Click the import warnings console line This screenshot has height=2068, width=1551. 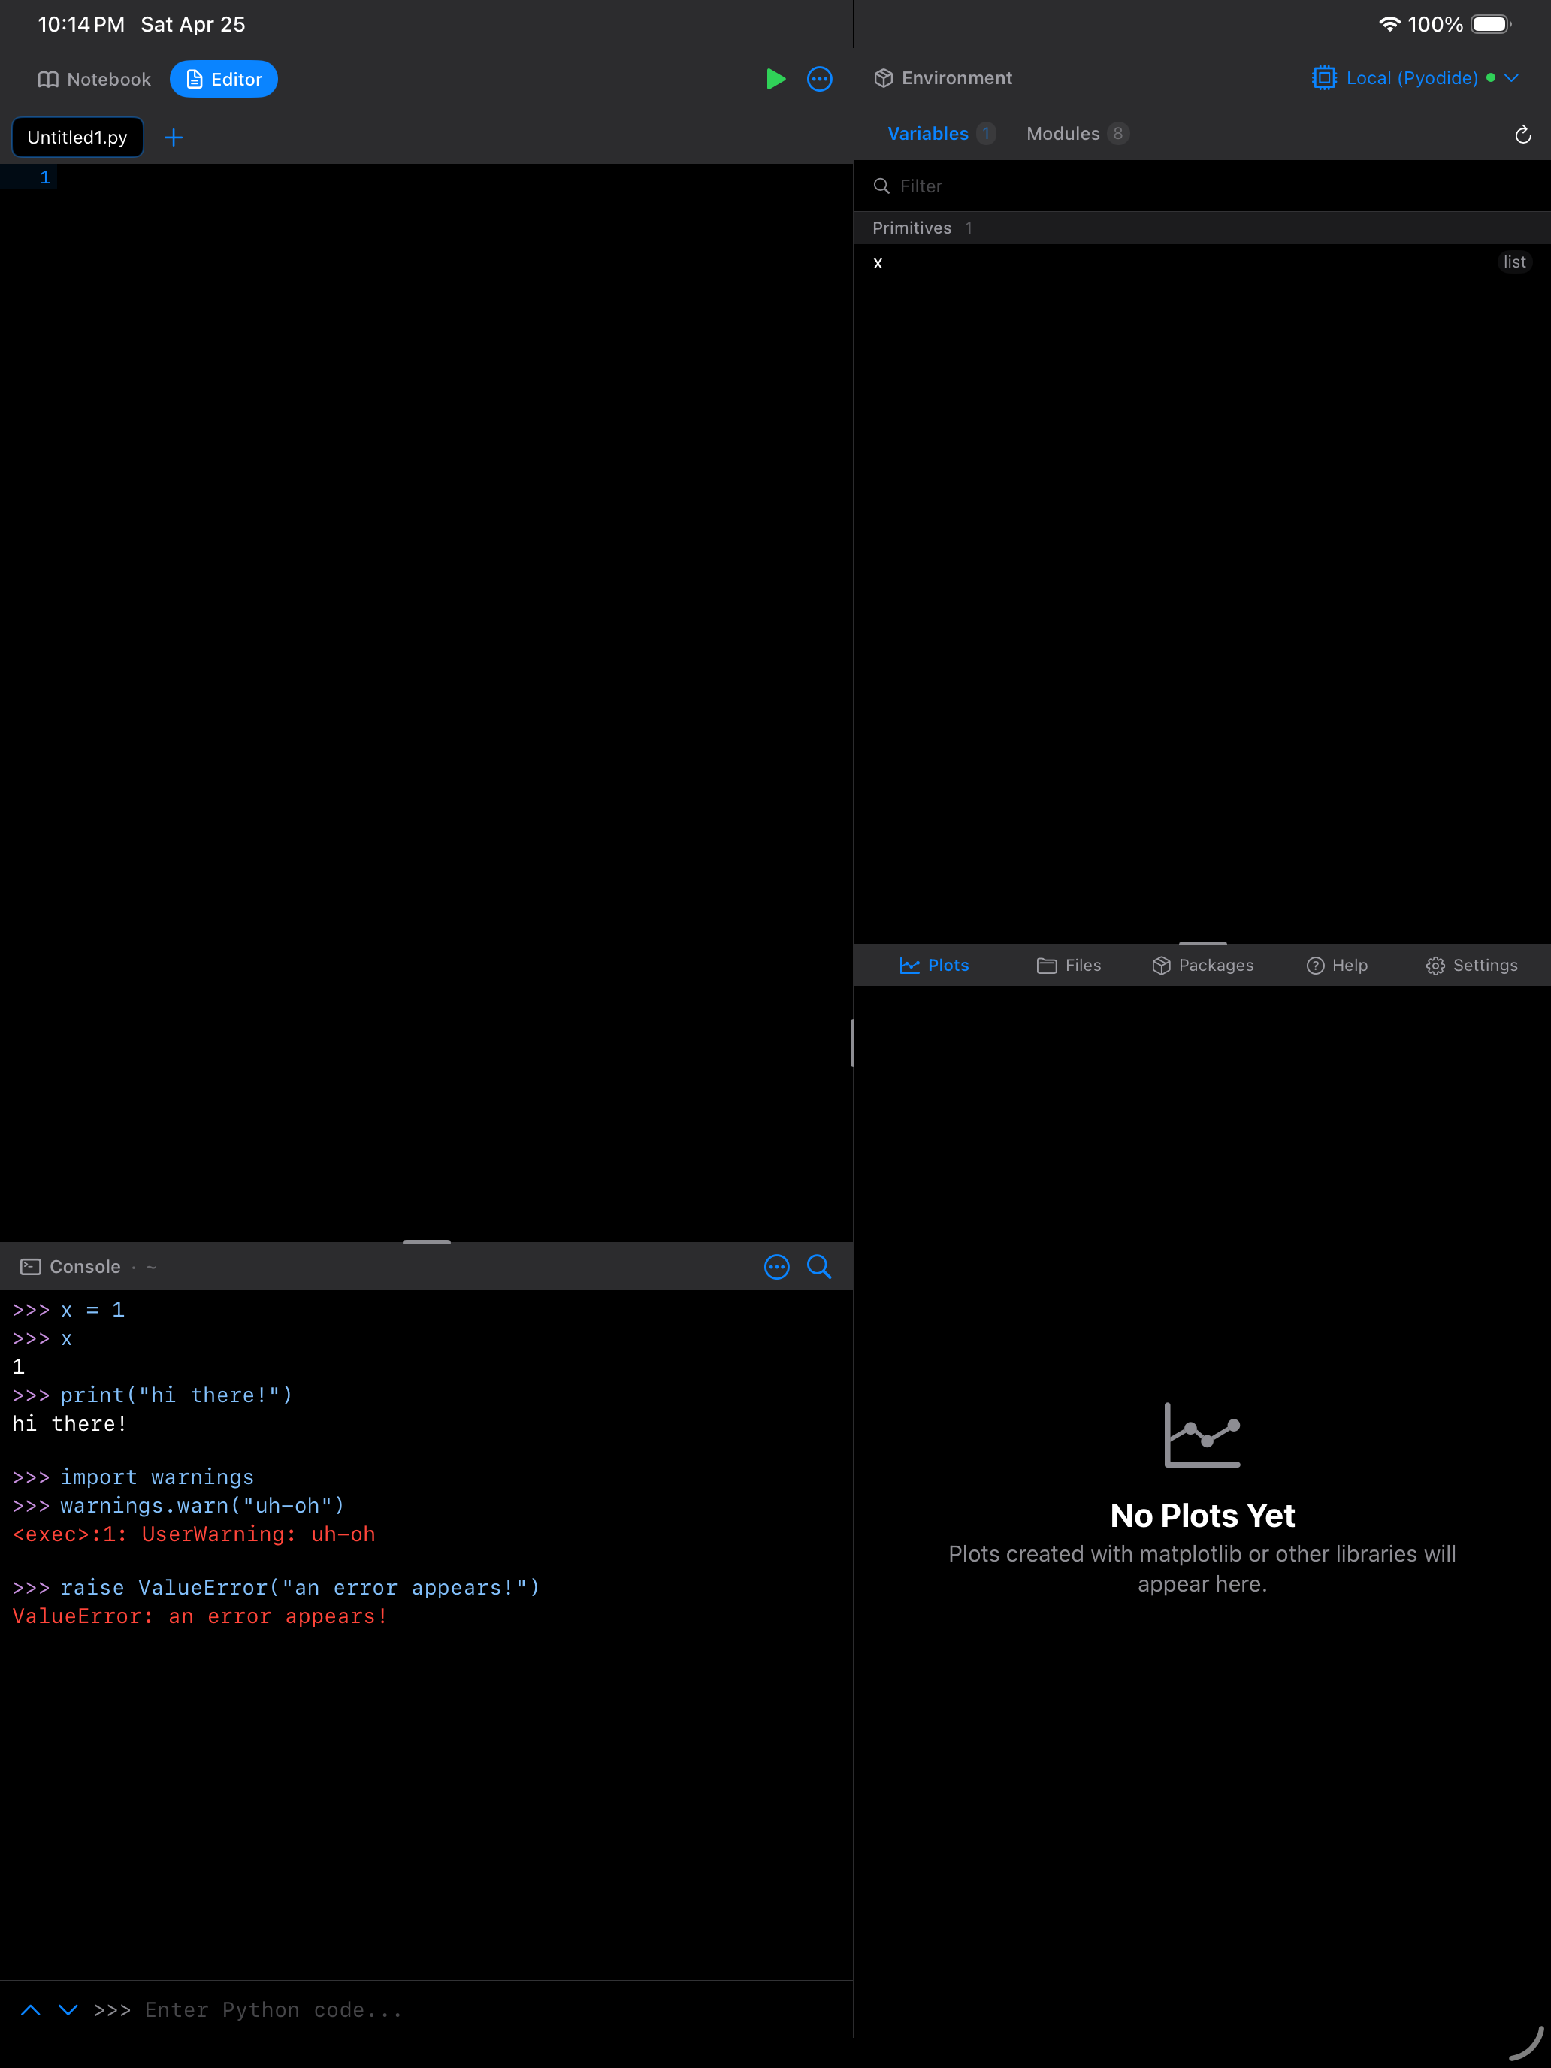point(133,1477)
